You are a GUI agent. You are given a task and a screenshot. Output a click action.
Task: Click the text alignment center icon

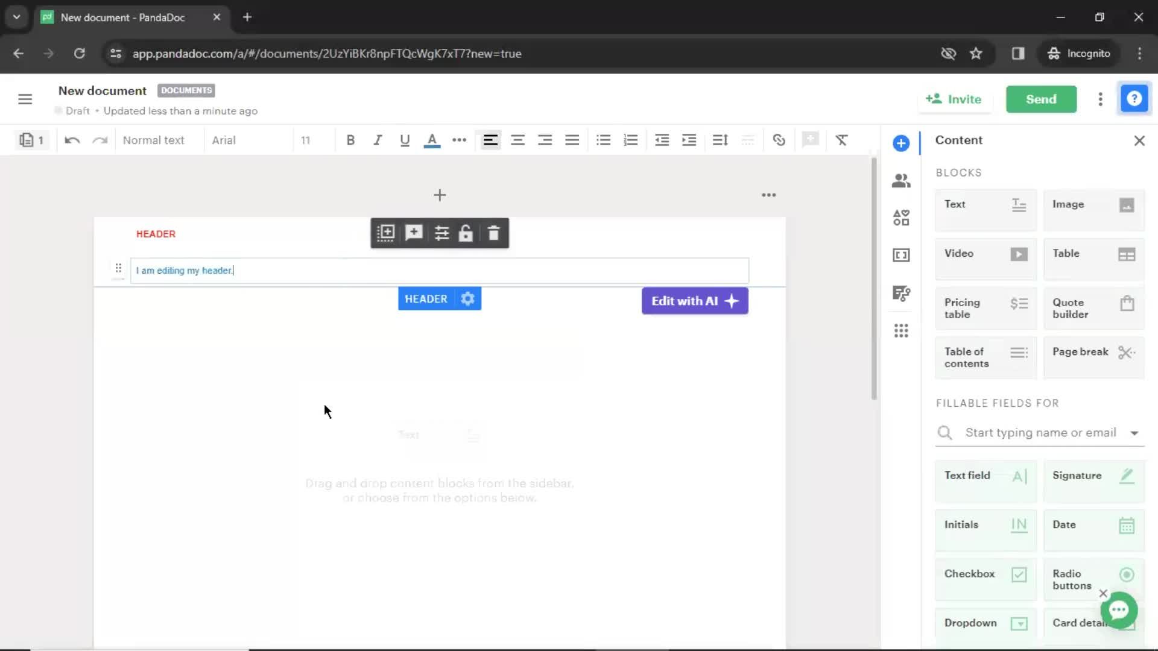(517, 140)
